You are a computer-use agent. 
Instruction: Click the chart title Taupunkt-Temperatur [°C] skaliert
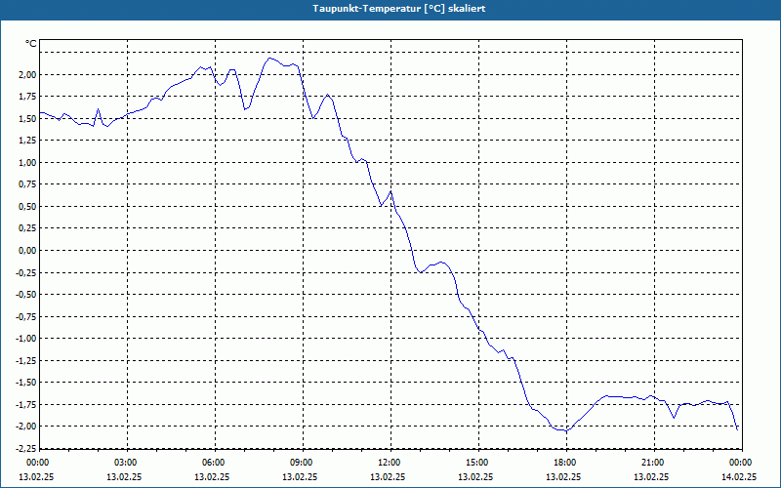[399, 9]
